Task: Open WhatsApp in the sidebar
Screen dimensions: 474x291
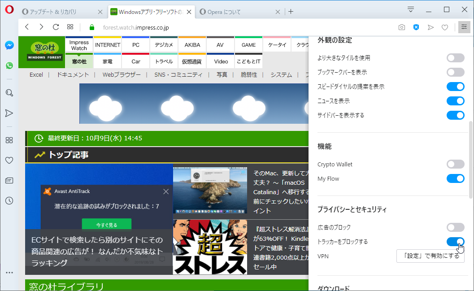Action: pyautogui.click(x=9, y=65)
